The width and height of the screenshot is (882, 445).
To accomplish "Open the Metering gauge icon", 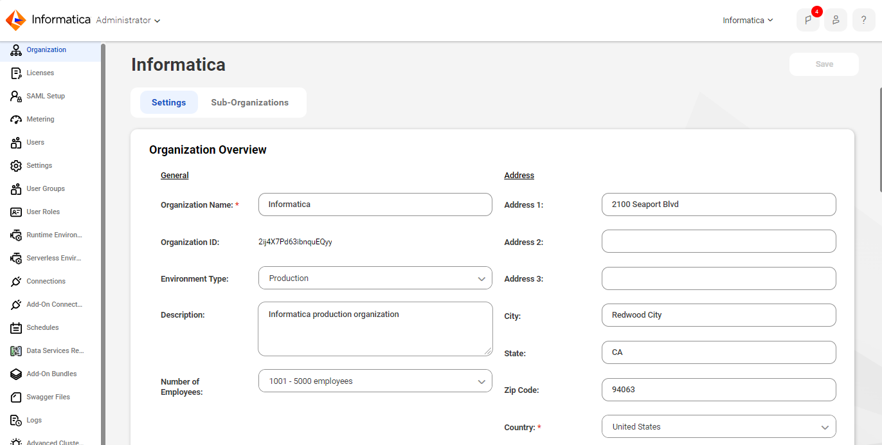I will pos(16,120).
